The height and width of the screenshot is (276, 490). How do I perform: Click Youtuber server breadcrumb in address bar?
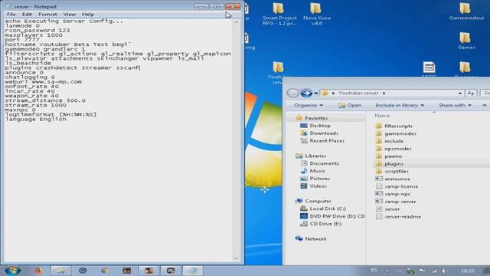pyautogui.click(x=358, y=94)
